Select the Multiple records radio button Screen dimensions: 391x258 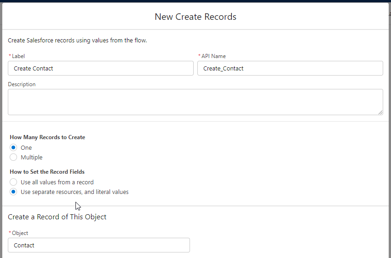pos(13,158)
